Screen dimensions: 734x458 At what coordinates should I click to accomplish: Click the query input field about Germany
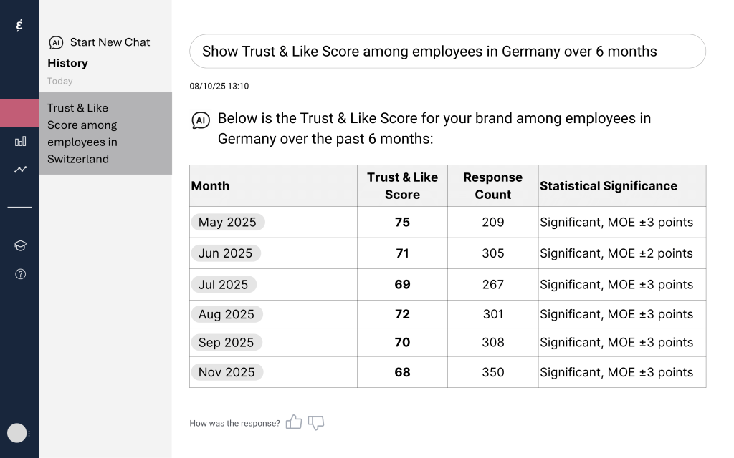(447, 52)
